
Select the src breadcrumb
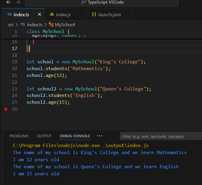[11, 25]
